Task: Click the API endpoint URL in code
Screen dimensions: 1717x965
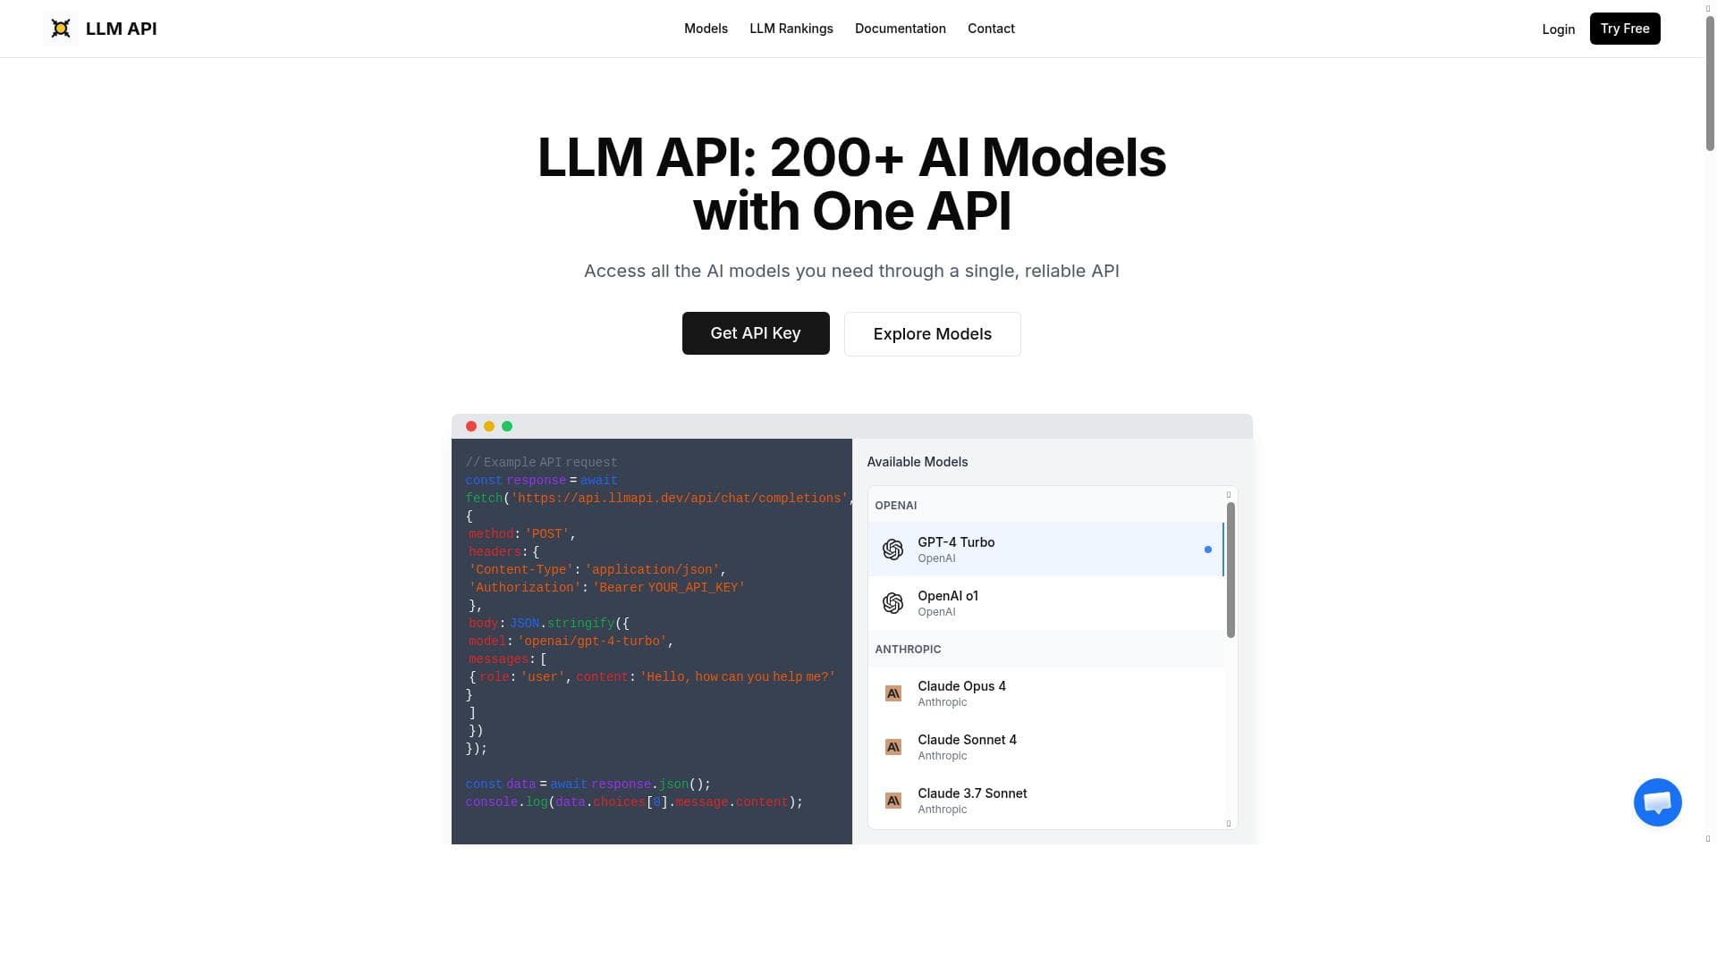Action: click(680, 499)
